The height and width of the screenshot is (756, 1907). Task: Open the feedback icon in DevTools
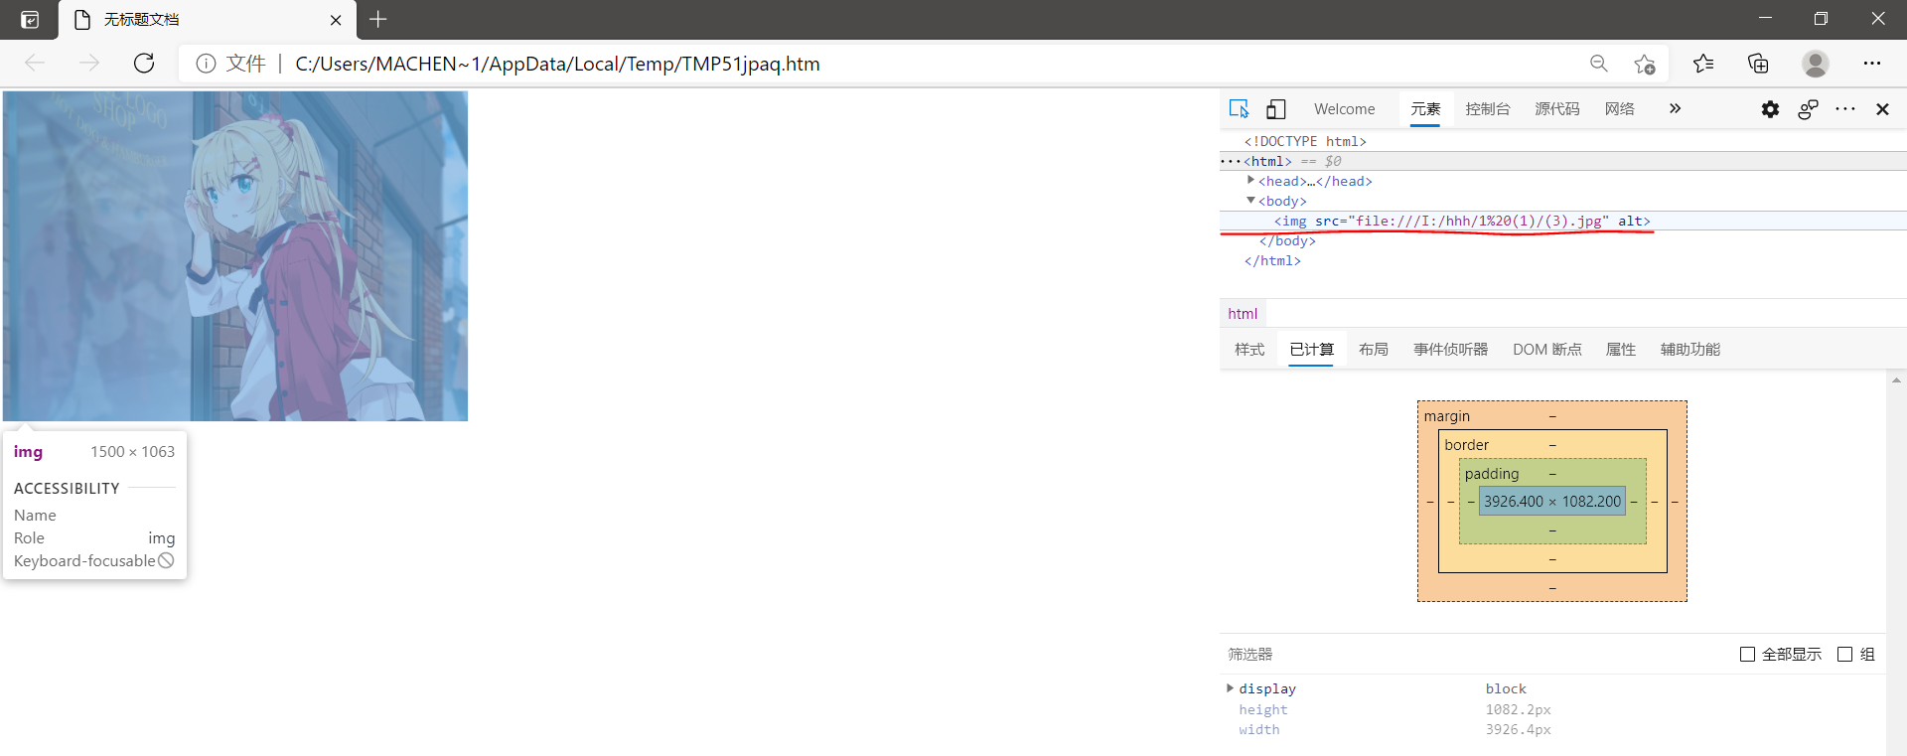[1808, 109]
